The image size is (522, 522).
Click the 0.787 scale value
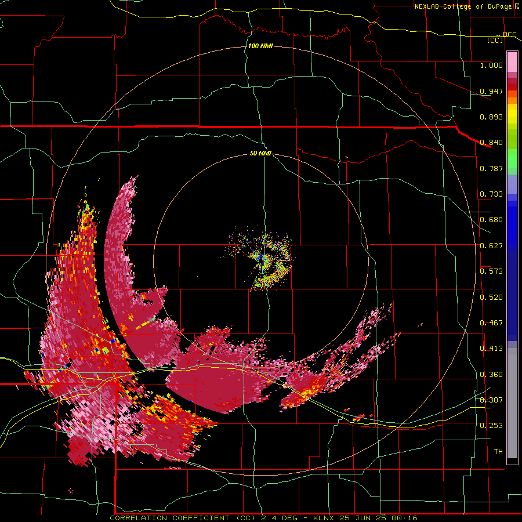[x=491, y=168]
